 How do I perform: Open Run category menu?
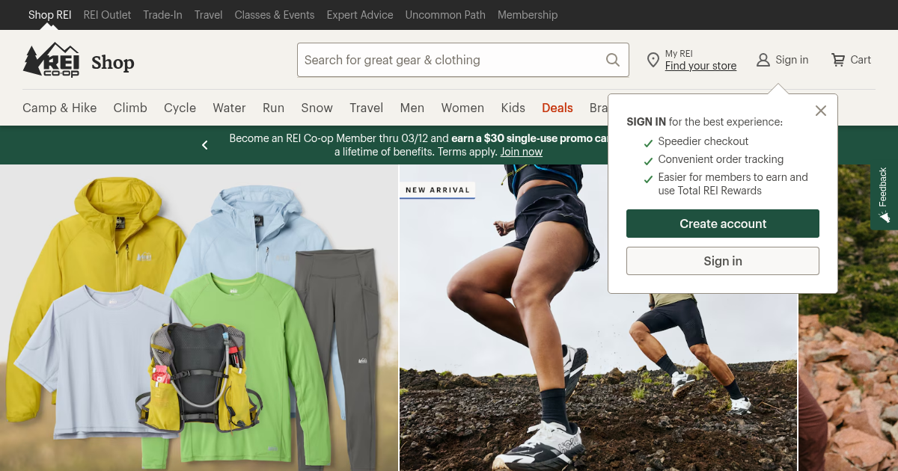pos(273,108)
